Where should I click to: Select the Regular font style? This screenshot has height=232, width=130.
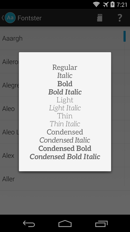(x=65, y=68)
